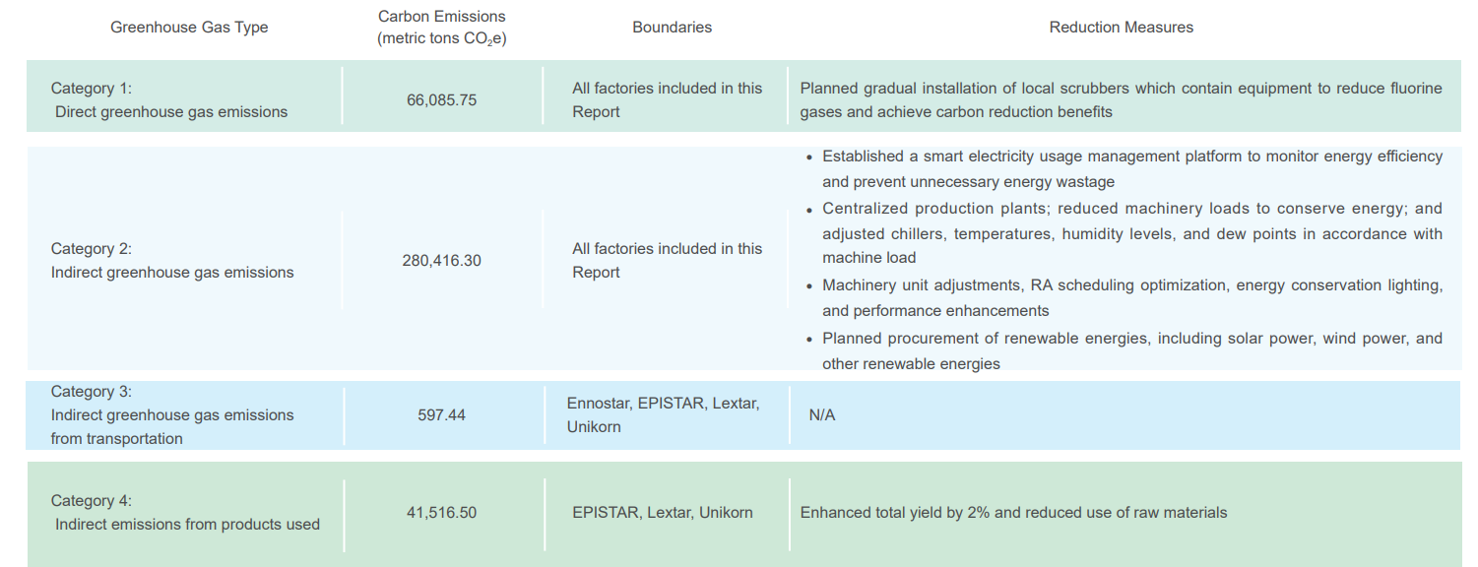Click the Greenhouse Gas Type column header

click(189, 28)
